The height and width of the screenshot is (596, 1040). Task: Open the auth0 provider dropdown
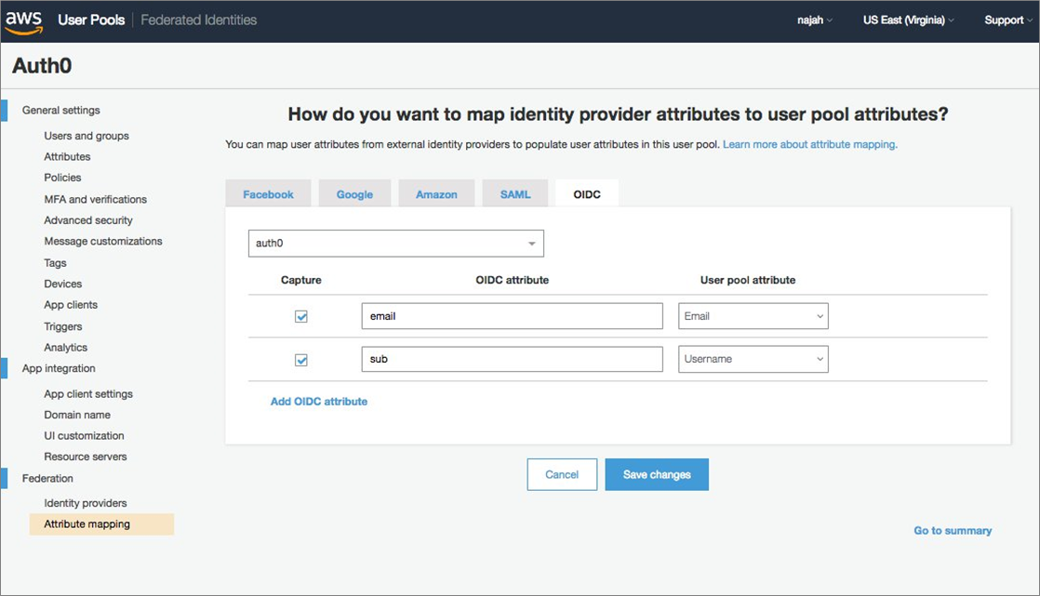[394, 243]
